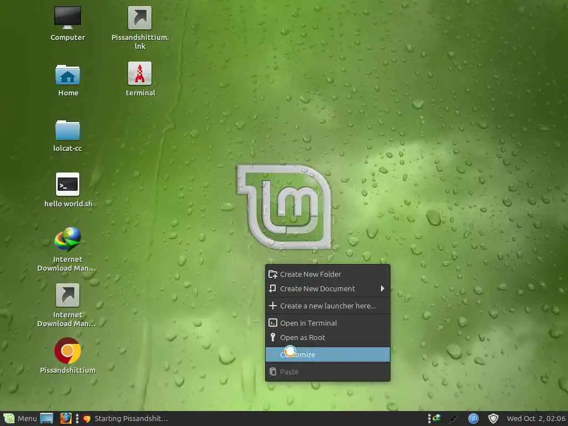Click the qBittorrent tray icon
This screenshot has height=426, width=568.
[x=473, y=418]
